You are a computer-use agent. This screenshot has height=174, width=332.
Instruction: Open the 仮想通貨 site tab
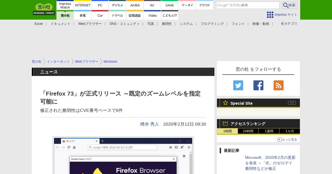point(135,15)
